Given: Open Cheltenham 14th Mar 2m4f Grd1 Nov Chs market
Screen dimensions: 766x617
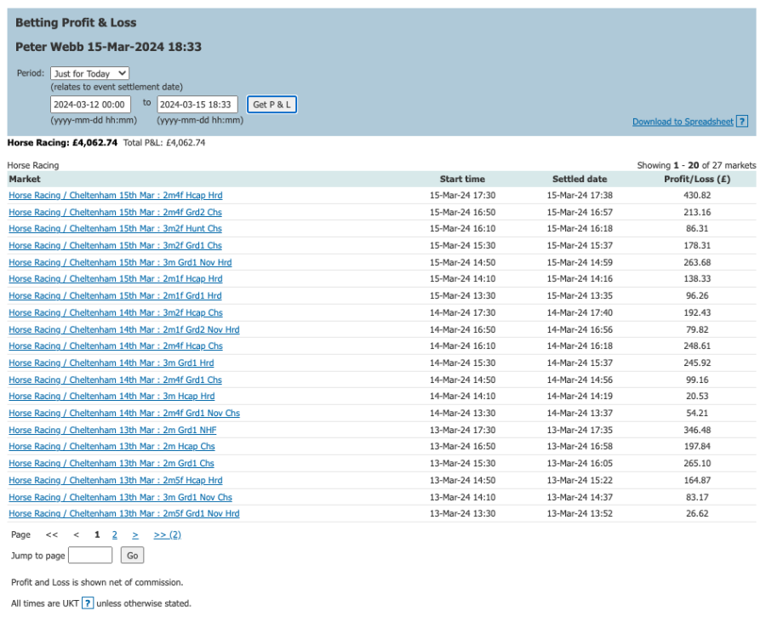Looking at the screenshot, I should coord(124,414).
